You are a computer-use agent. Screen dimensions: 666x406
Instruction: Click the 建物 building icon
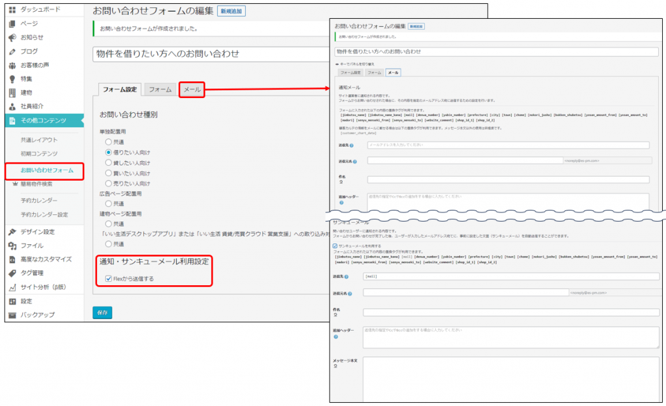[x=12, y=92]
